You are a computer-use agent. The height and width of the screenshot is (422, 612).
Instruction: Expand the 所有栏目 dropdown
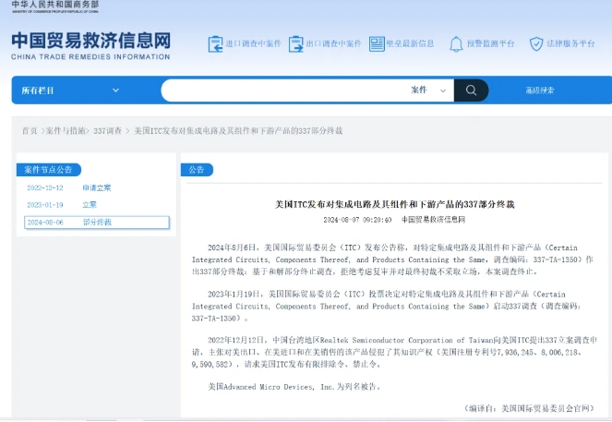coord(70,90)
